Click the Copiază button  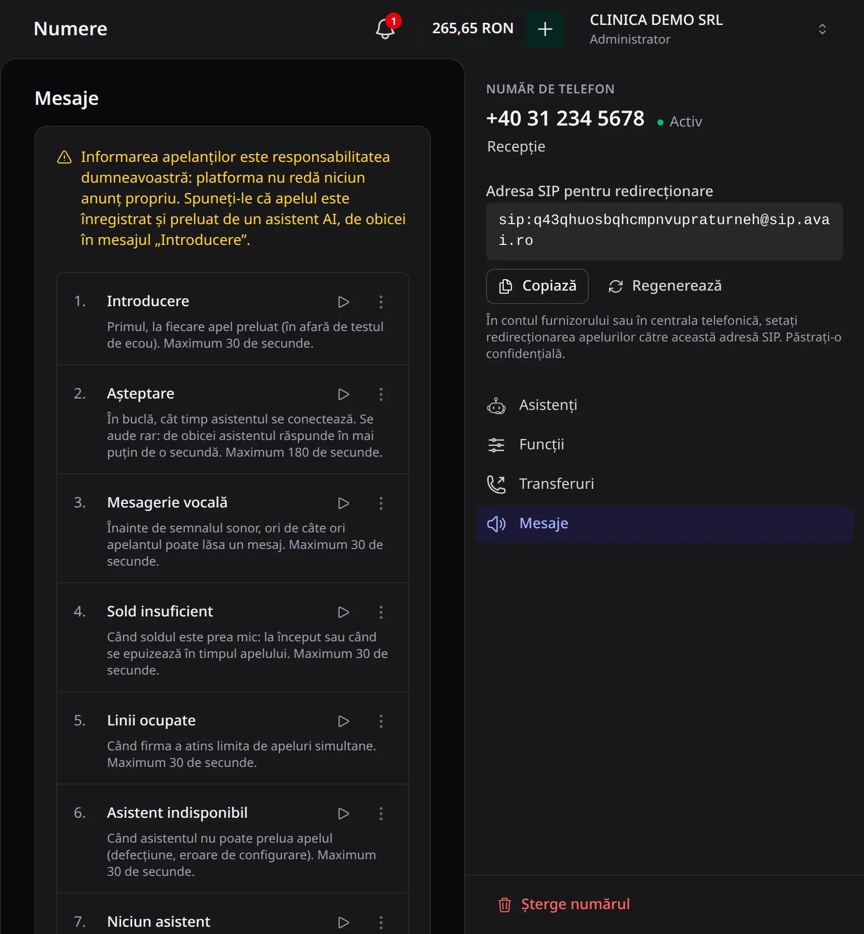(x=537, y=286)
